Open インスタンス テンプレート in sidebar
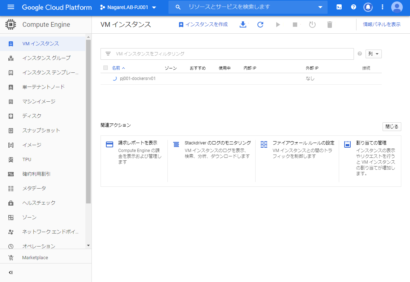The width and height of the screenshot is (410, 282). point(43,72)
